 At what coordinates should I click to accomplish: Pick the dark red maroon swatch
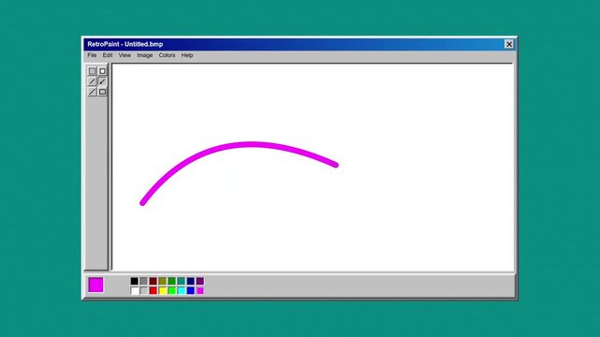click(x=154, y=281)
